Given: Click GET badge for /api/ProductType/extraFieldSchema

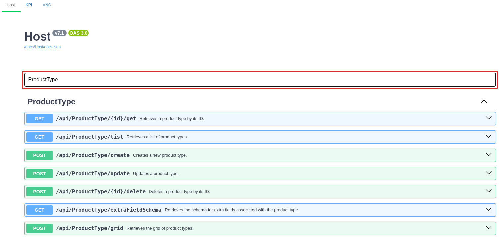Looking at the screenshot, I should pyautogui.click(x=40, y=210).
